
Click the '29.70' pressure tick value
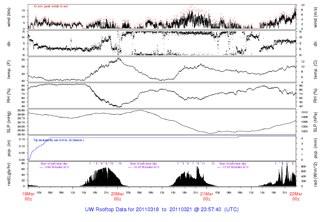tap(21, 122)
